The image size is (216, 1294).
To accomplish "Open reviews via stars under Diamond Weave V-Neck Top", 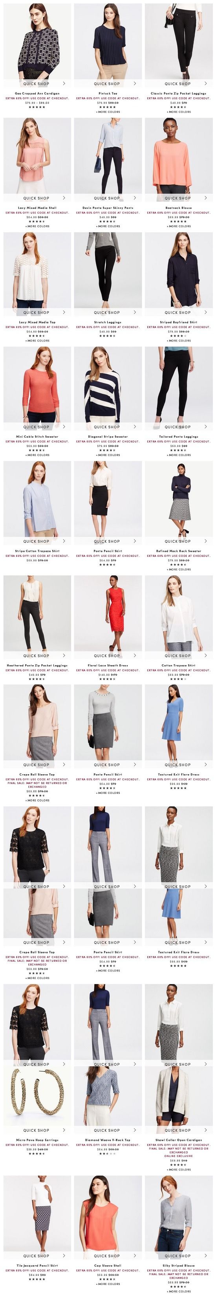I will [x=107, y=1153].
